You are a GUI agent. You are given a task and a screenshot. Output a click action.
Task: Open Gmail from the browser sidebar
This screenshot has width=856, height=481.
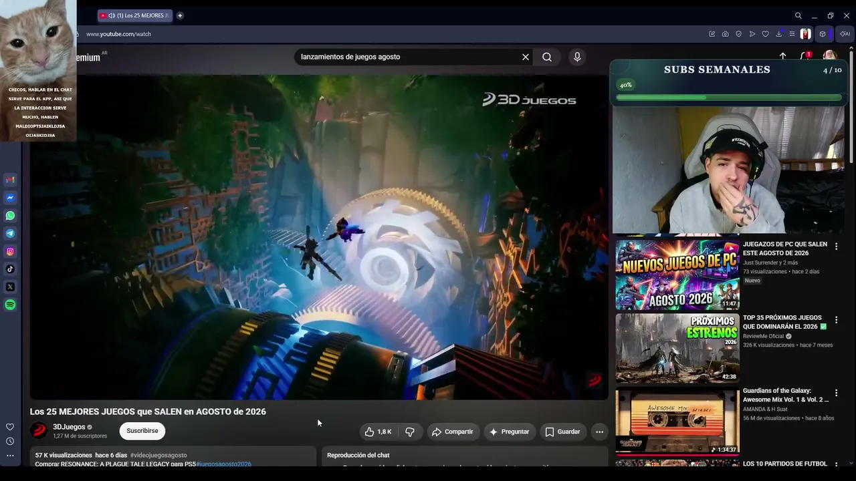(10, 180)
